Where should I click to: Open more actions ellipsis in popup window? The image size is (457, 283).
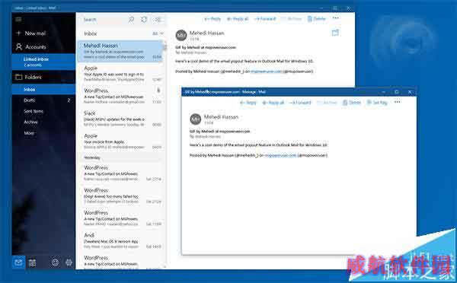click(x=398, y=102)
